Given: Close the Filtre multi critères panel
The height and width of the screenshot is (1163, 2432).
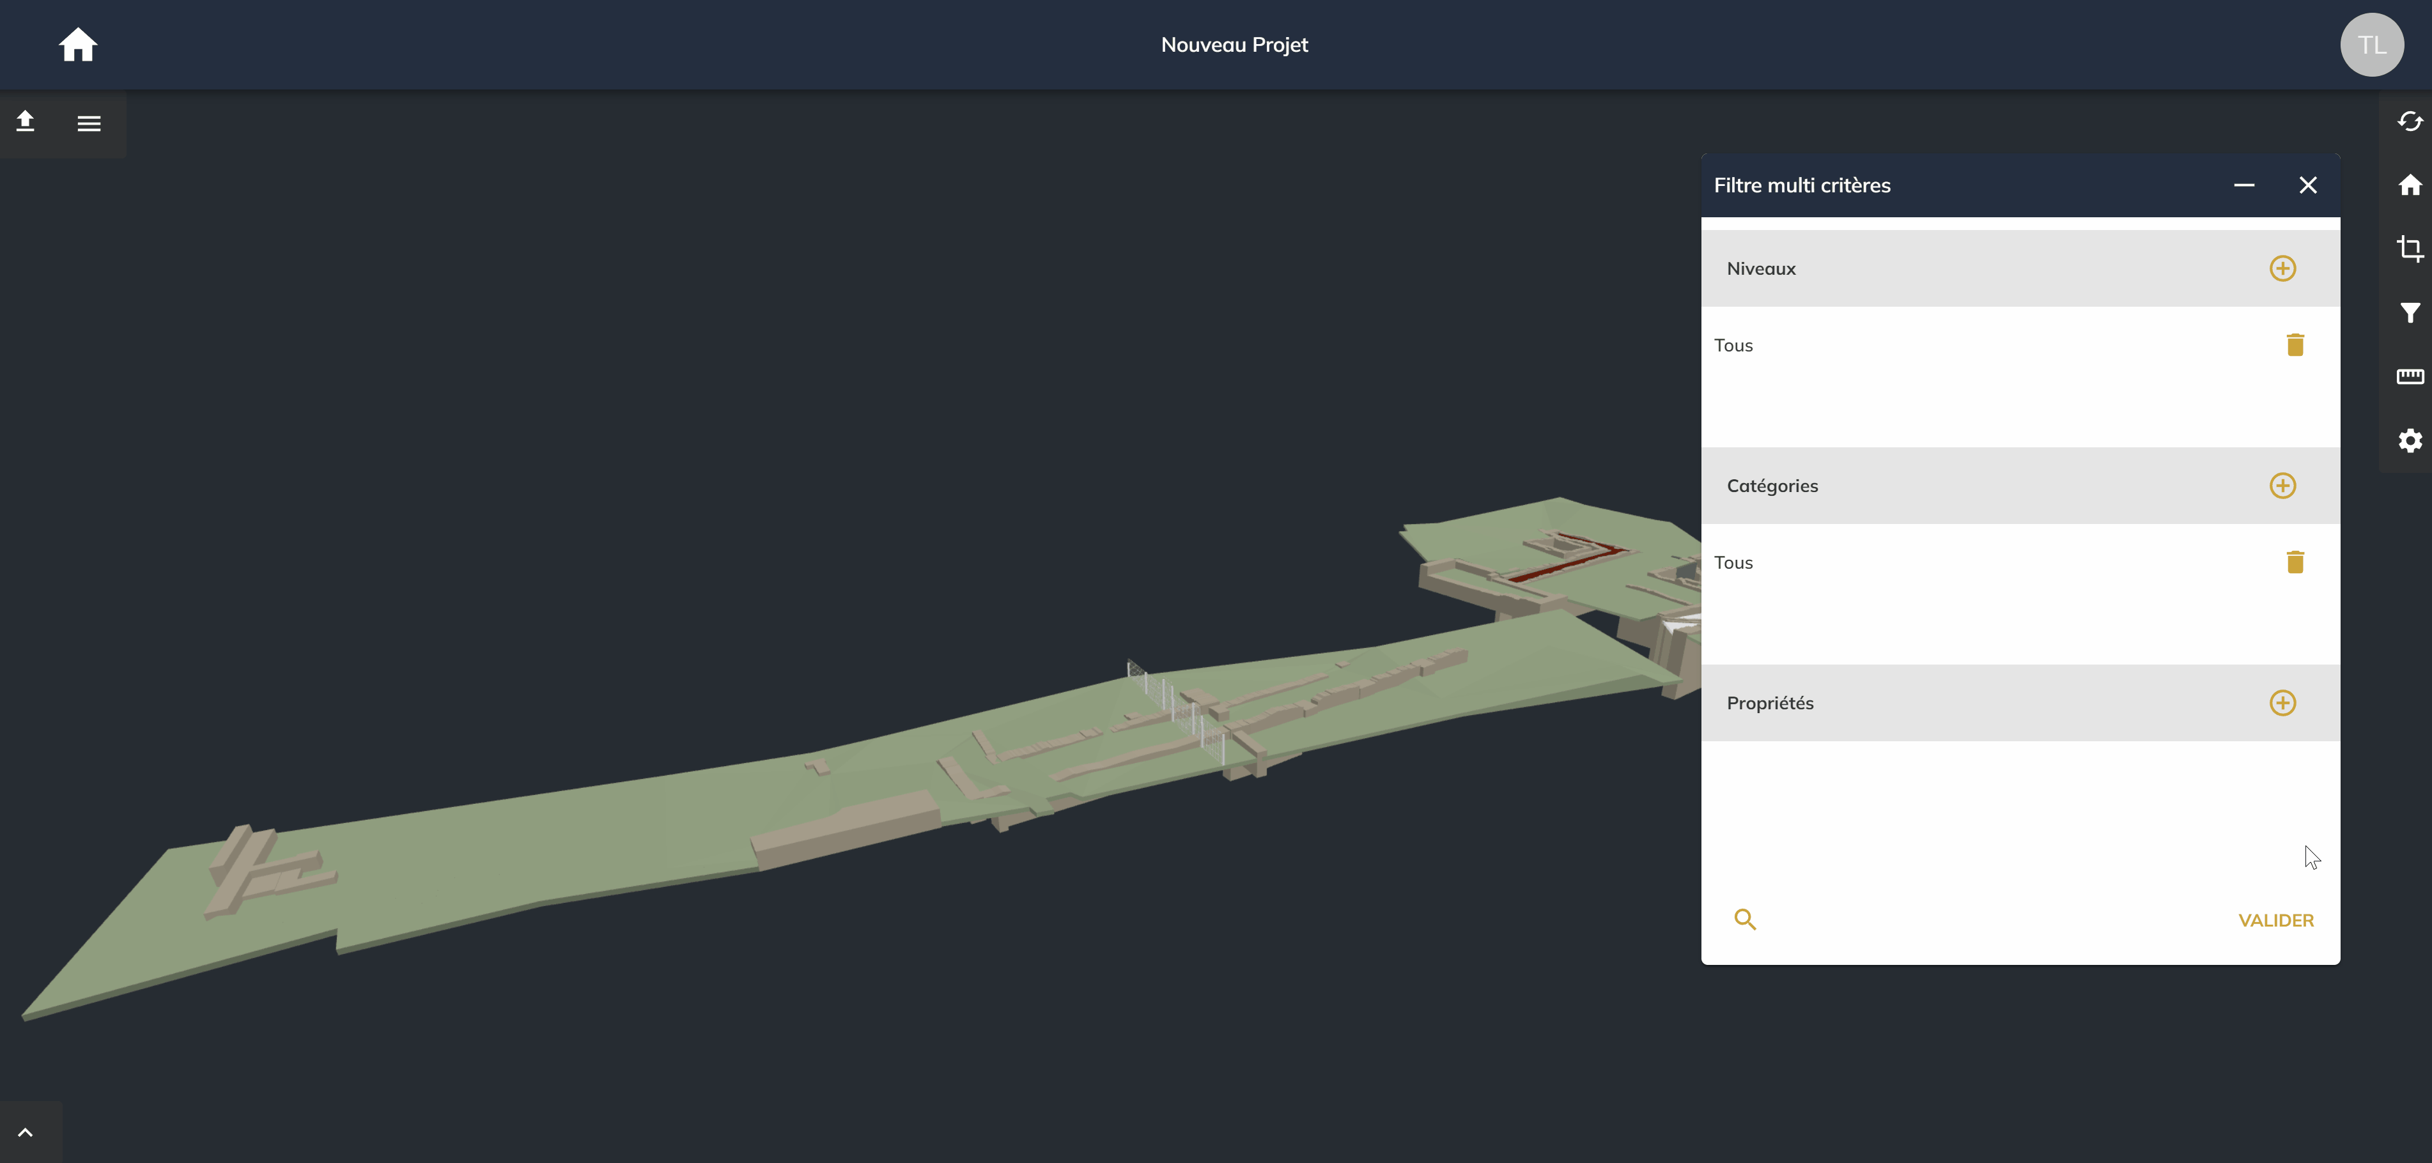Looking at the screenshot, I should coord(2307,185).
